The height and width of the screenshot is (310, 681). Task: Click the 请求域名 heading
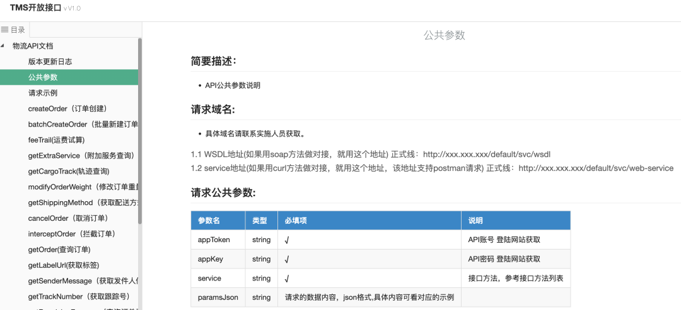(213, 109)
